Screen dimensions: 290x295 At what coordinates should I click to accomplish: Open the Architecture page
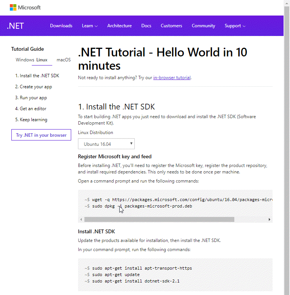click(x=119, y=26)
